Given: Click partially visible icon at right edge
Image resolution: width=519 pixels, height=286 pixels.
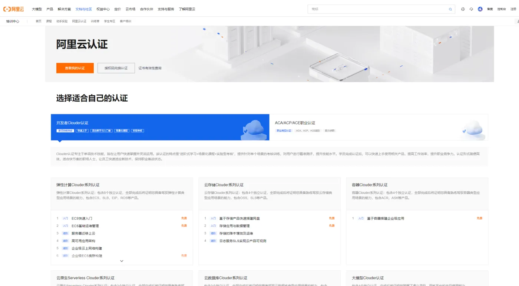Looking at the screenshot, I should tap(518, 22).
